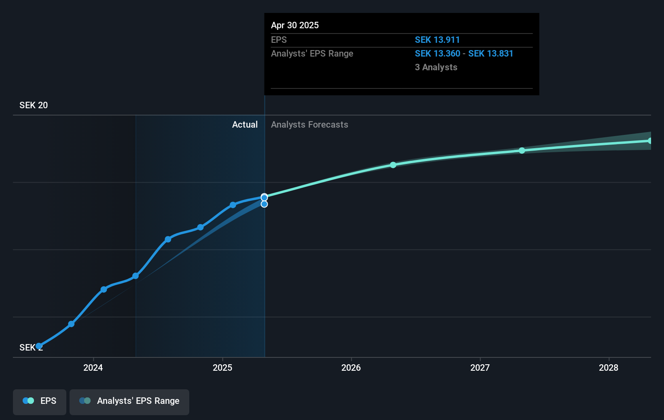This screenshot has height=420, width=664.
Task: Expand the tooltip header dated Apr 30 2025
Action: (295, 25)
